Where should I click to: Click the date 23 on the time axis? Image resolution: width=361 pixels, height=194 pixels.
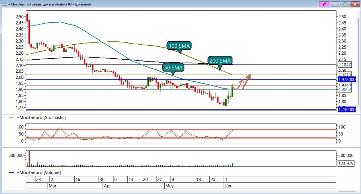(x=39, y=179)
